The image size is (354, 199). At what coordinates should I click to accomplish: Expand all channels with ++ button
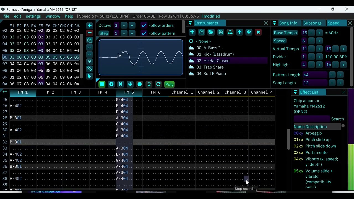tap(5, 92)
